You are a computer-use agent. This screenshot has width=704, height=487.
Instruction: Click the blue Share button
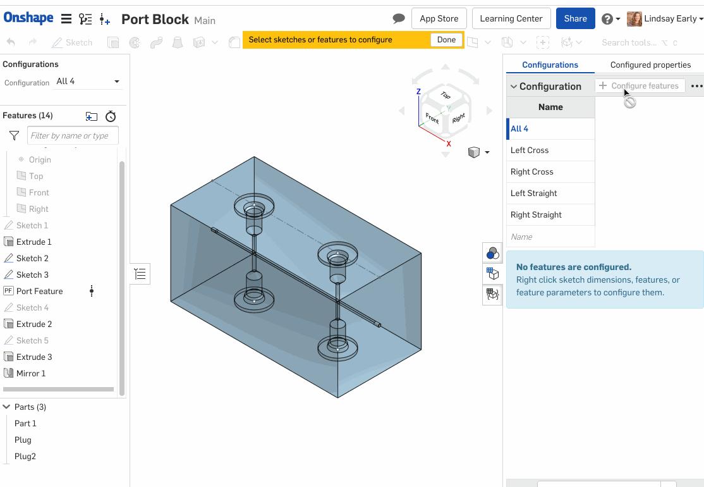pyautogui.click(x=575, y=18)
